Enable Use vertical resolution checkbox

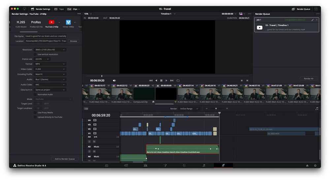pyautogui.click(x=35, y=54)
